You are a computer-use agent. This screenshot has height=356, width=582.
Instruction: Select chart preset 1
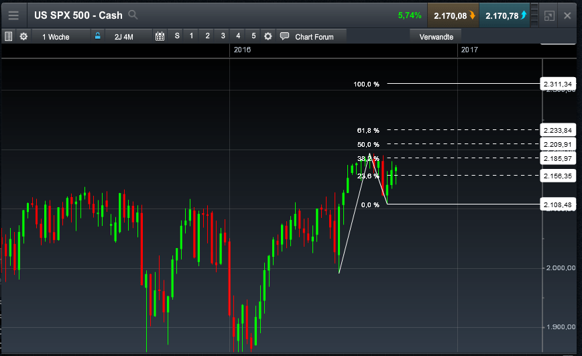coord(192,36)
